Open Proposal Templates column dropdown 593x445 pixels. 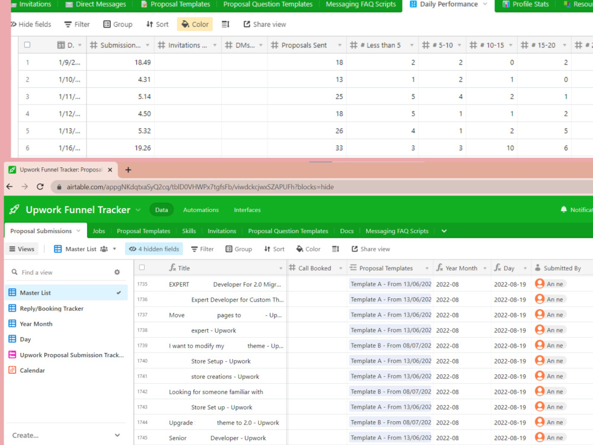point(427,268)
